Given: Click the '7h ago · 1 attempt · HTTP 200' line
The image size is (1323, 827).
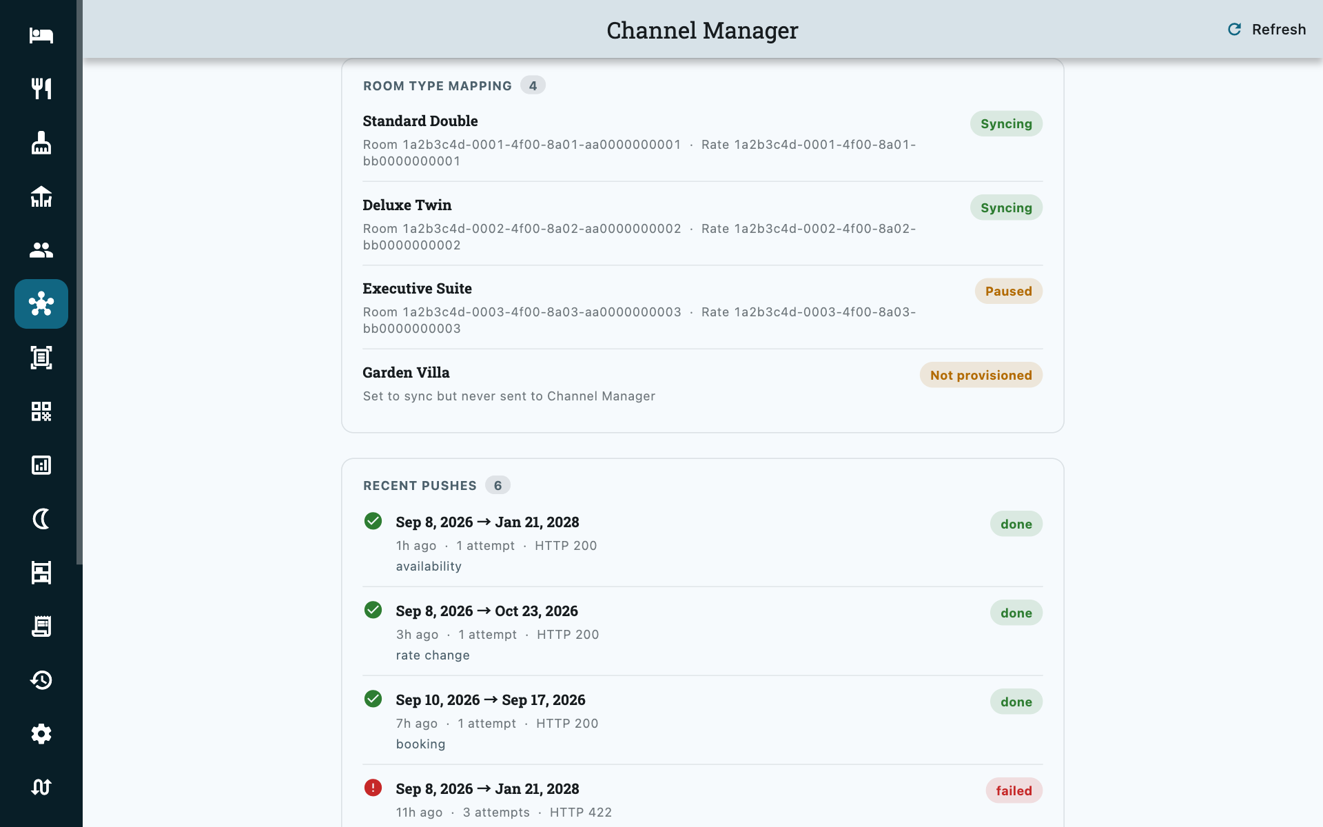Looking at the screenshot, I should 497,724.
